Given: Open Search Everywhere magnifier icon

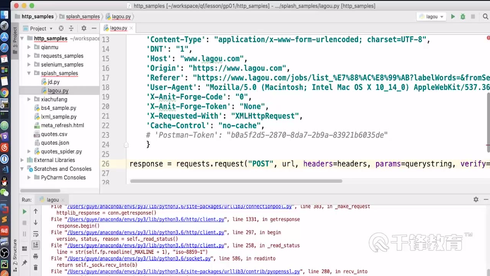Looking at the screenshot, I should pyautogui.click(x=485, y=17).
